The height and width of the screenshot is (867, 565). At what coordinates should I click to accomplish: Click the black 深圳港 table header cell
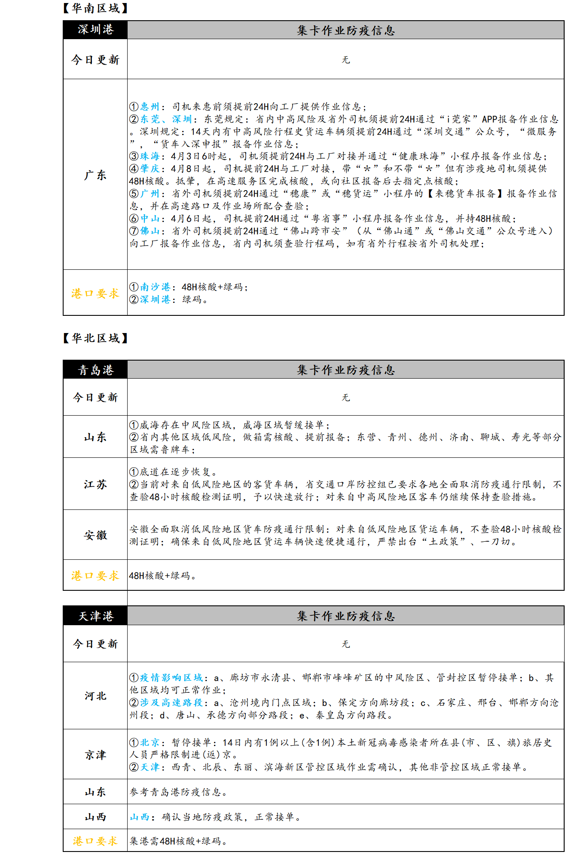tap(95, 30)
